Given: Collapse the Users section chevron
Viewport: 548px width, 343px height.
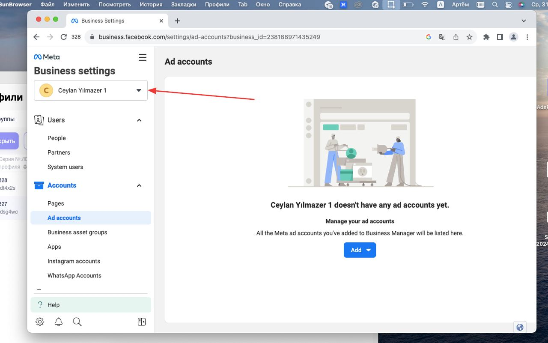Looking at the screenshot, I should coord(139,120).
